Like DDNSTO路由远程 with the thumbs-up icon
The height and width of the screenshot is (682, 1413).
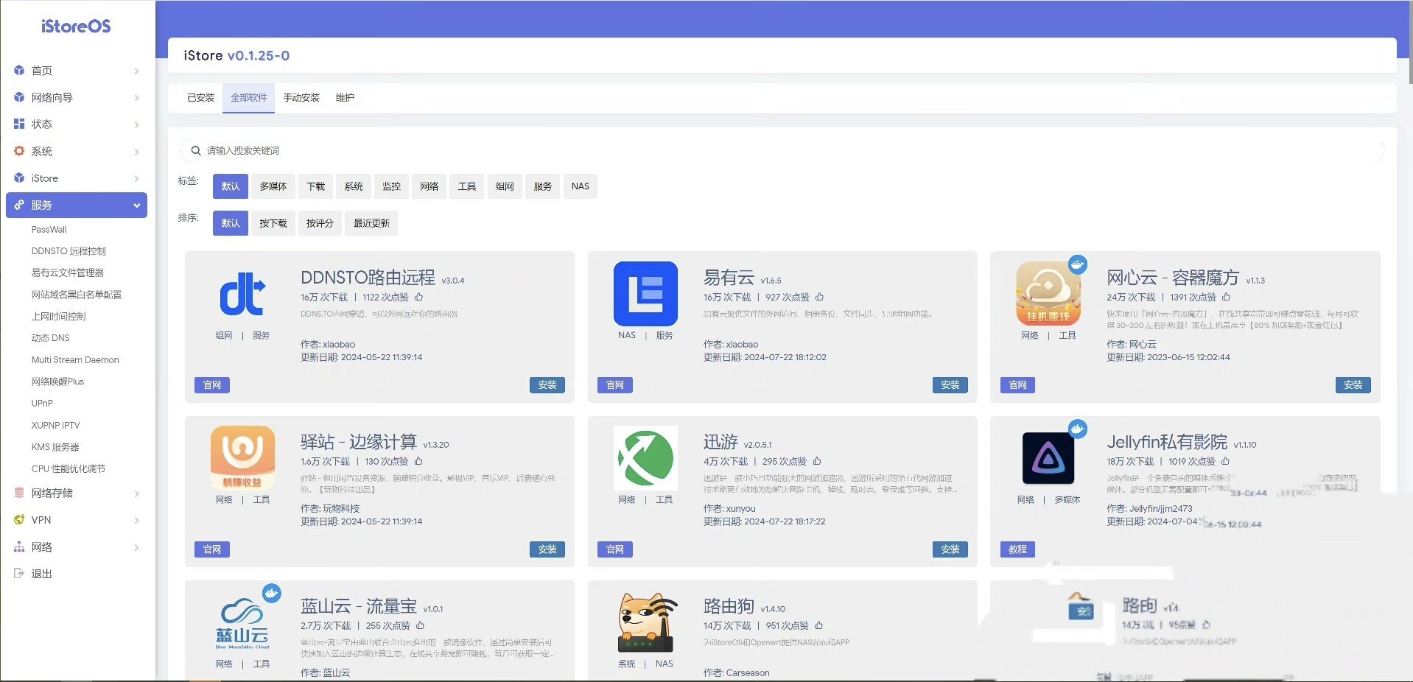click(419, 297)
